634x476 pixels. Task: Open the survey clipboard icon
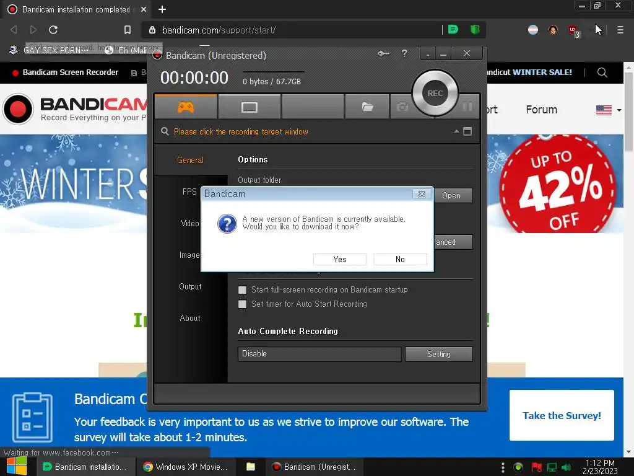coord(32,416)
